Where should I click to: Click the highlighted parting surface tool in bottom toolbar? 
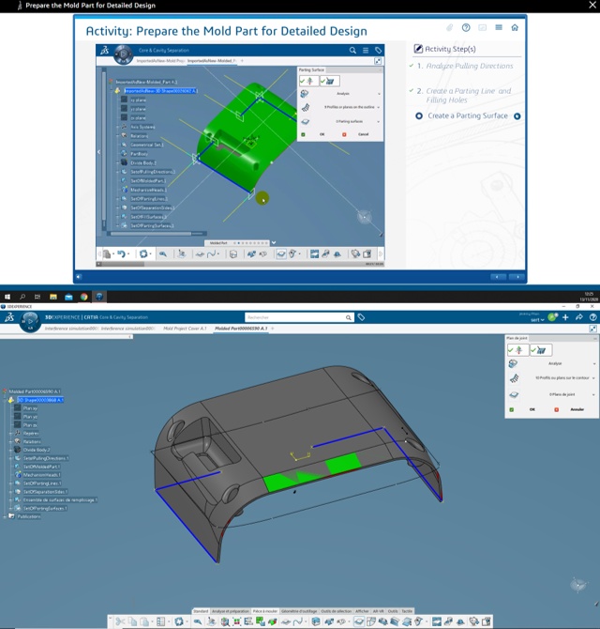[359, 621]
